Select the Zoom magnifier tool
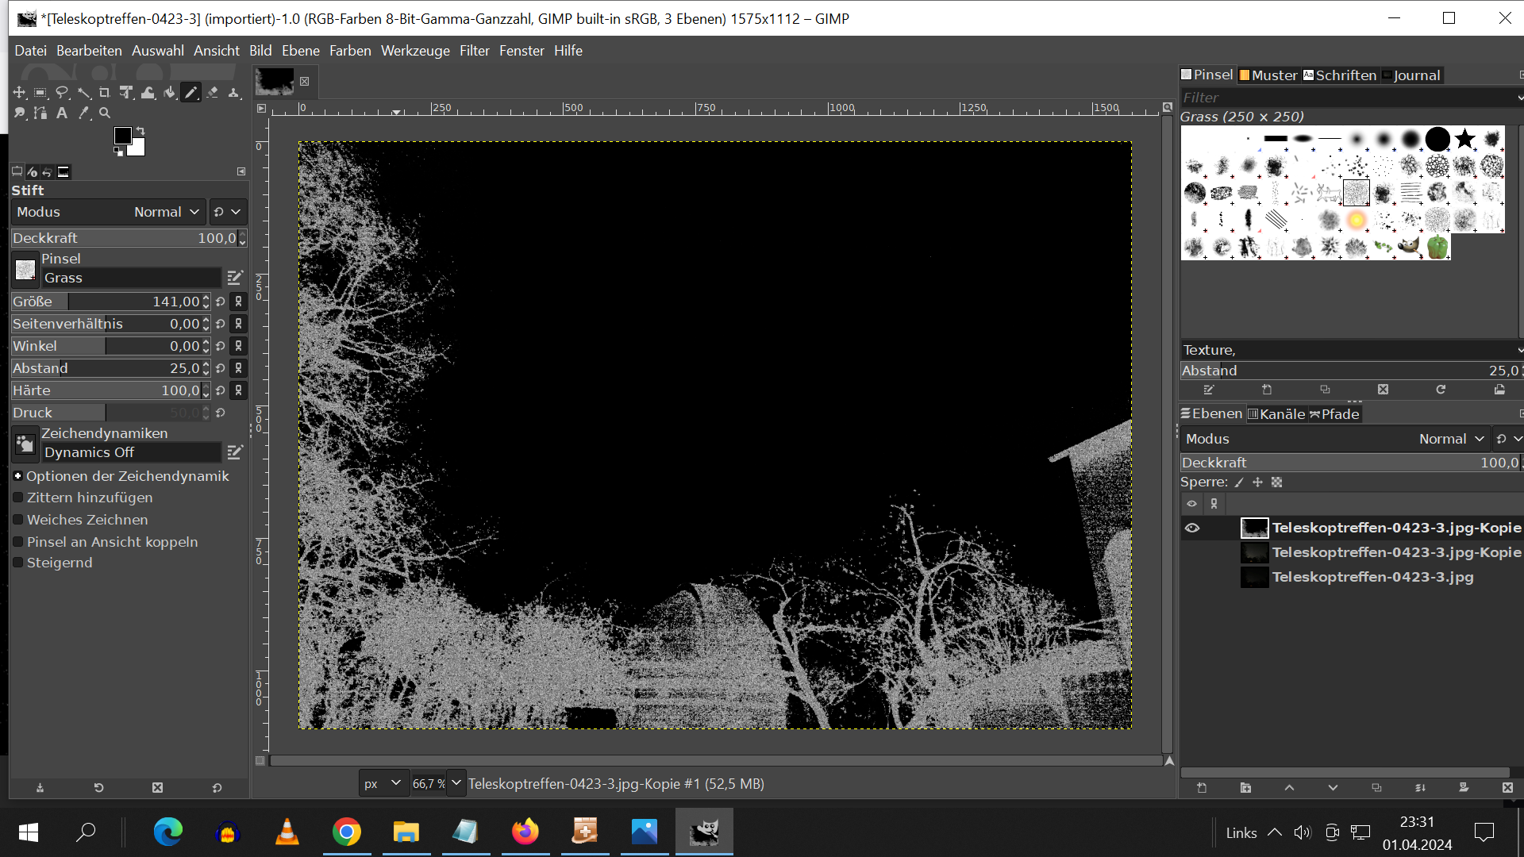Image resolution: width=1524 pixels, height=857 pixels. (x=105, y=113)
